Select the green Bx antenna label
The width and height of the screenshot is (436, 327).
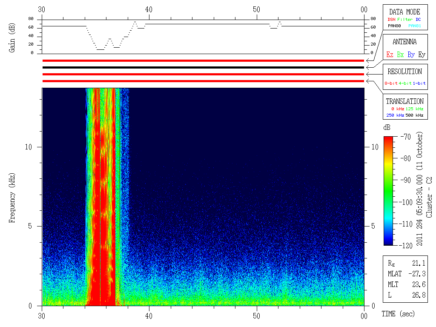point(400,54)
